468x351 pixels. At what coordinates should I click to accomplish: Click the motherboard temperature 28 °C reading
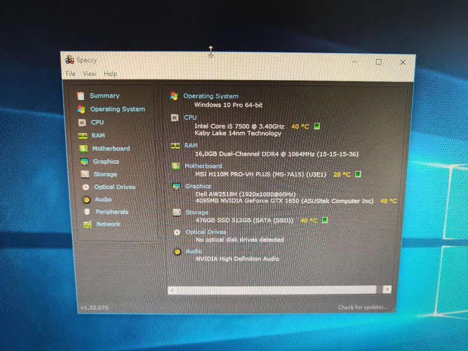coord(342,174)
